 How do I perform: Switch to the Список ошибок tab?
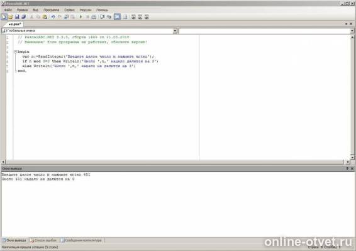(44, 240)
